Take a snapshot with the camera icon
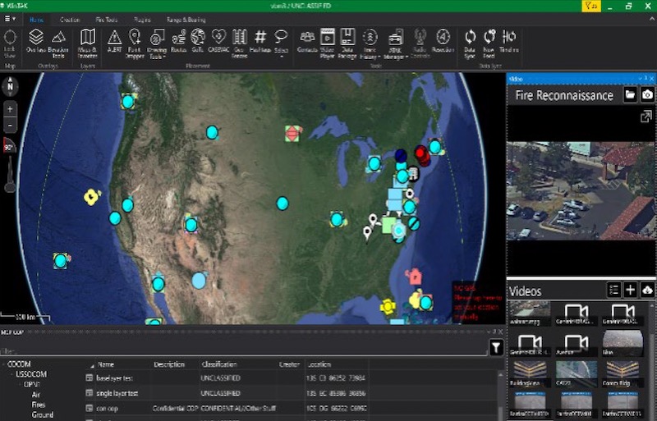This screenshot has width=657, height=421. [647, 94]
